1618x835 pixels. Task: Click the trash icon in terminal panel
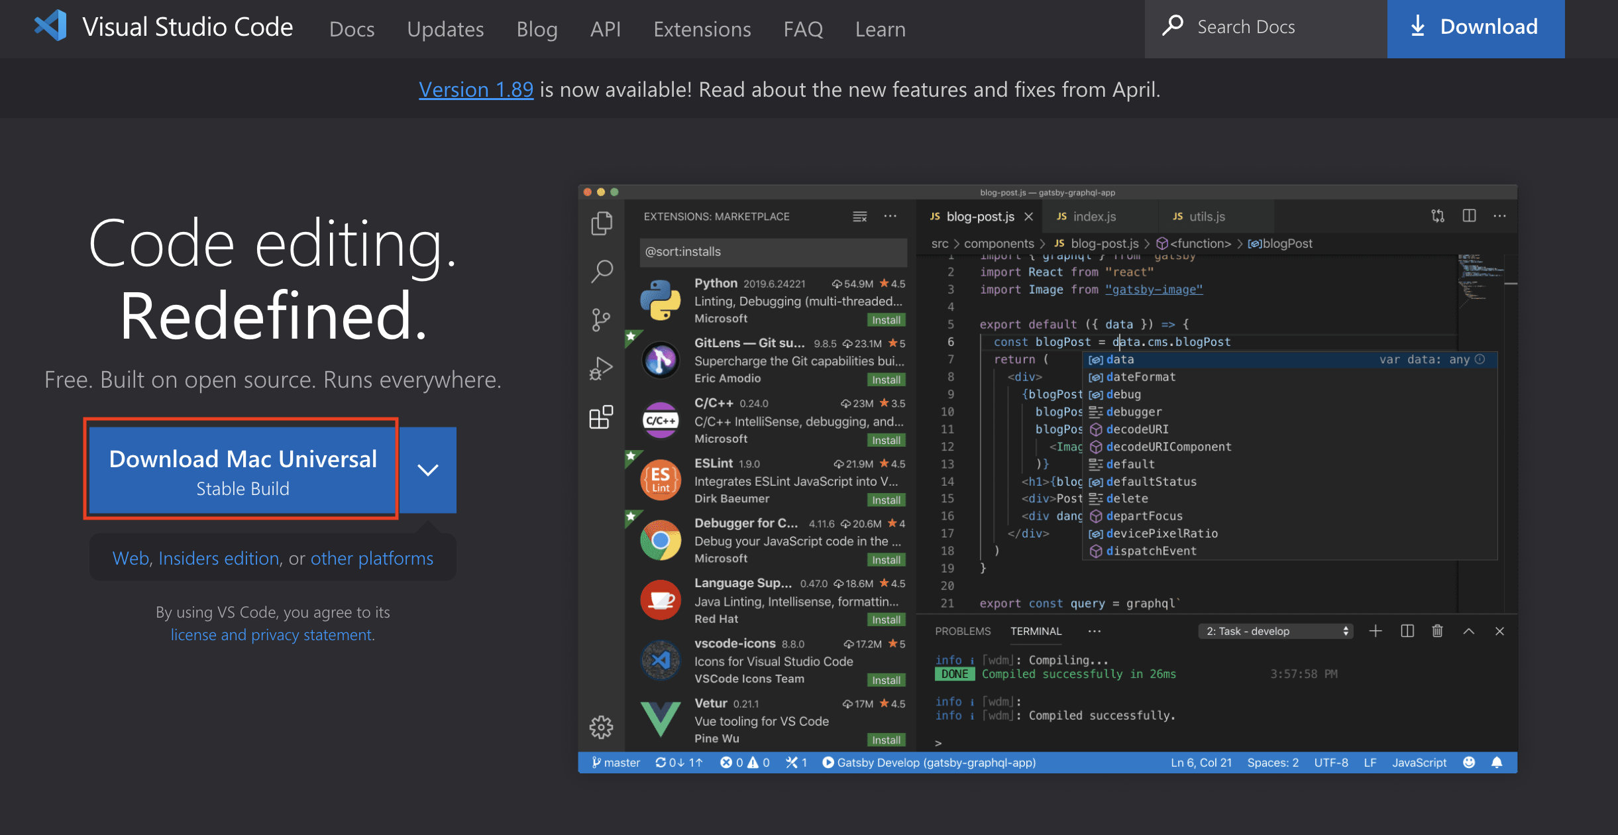(1437, 631)
